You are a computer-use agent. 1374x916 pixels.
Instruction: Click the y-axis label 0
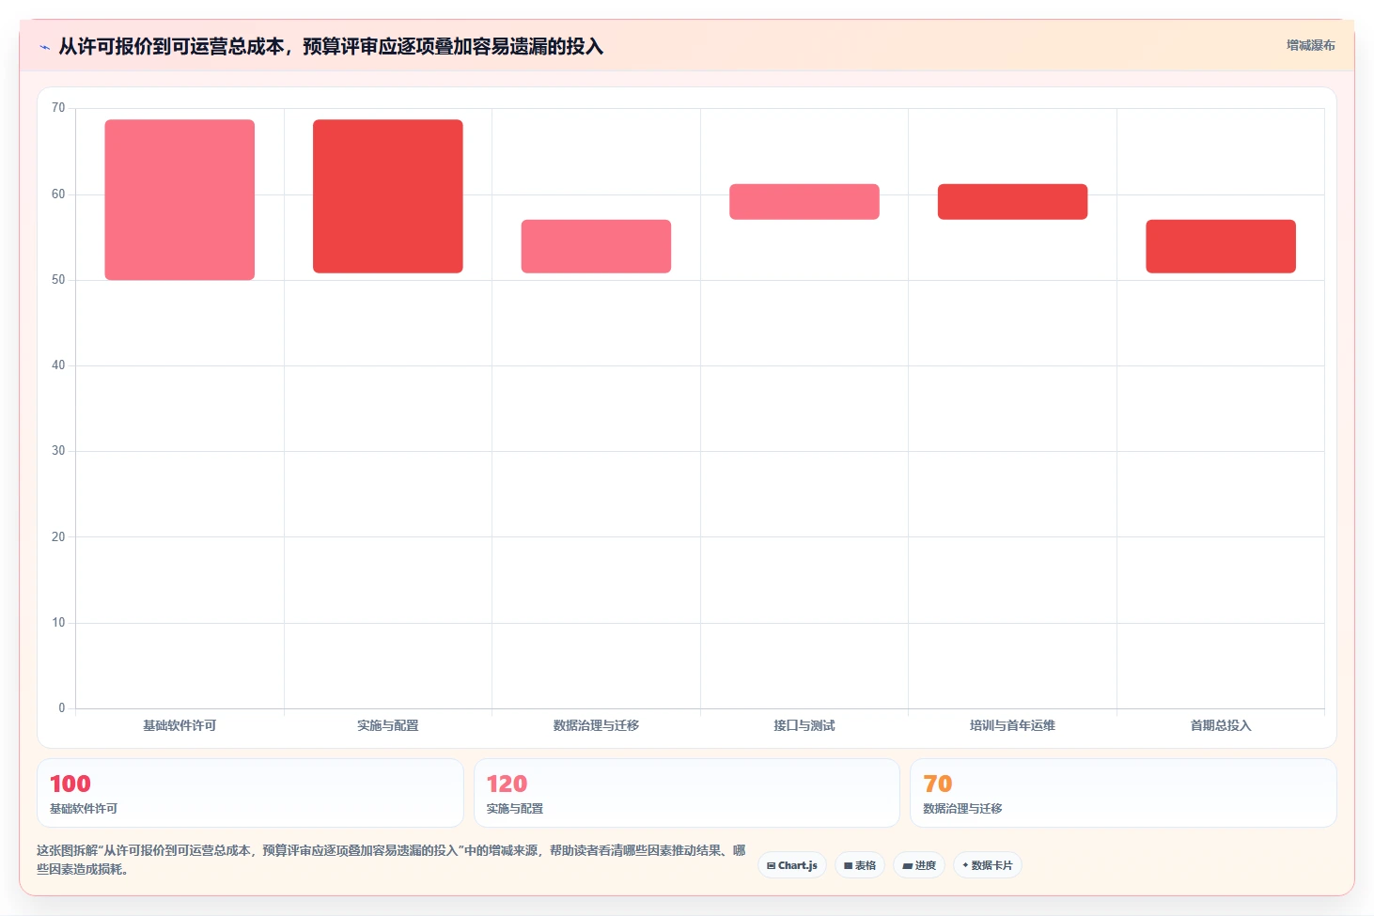tap(62, 708)
